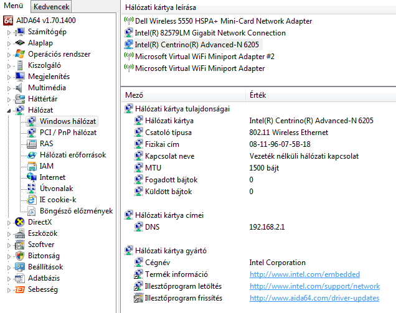Click the MTU value 1500 bájt
Screen dimensions: 396x313
[264, 168]
